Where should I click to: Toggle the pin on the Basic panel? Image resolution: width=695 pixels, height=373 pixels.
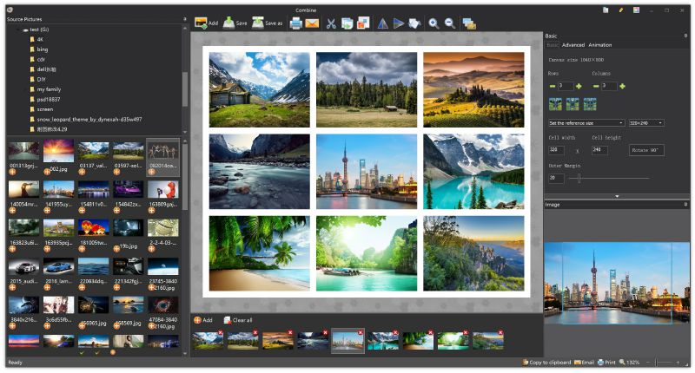click(x=686, y=36)
